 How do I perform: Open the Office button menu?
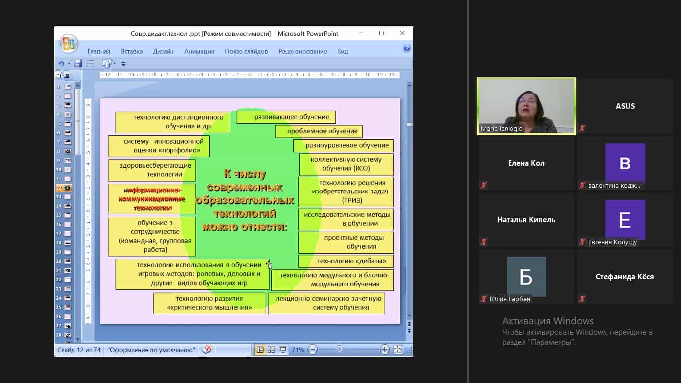click(68, 43)
